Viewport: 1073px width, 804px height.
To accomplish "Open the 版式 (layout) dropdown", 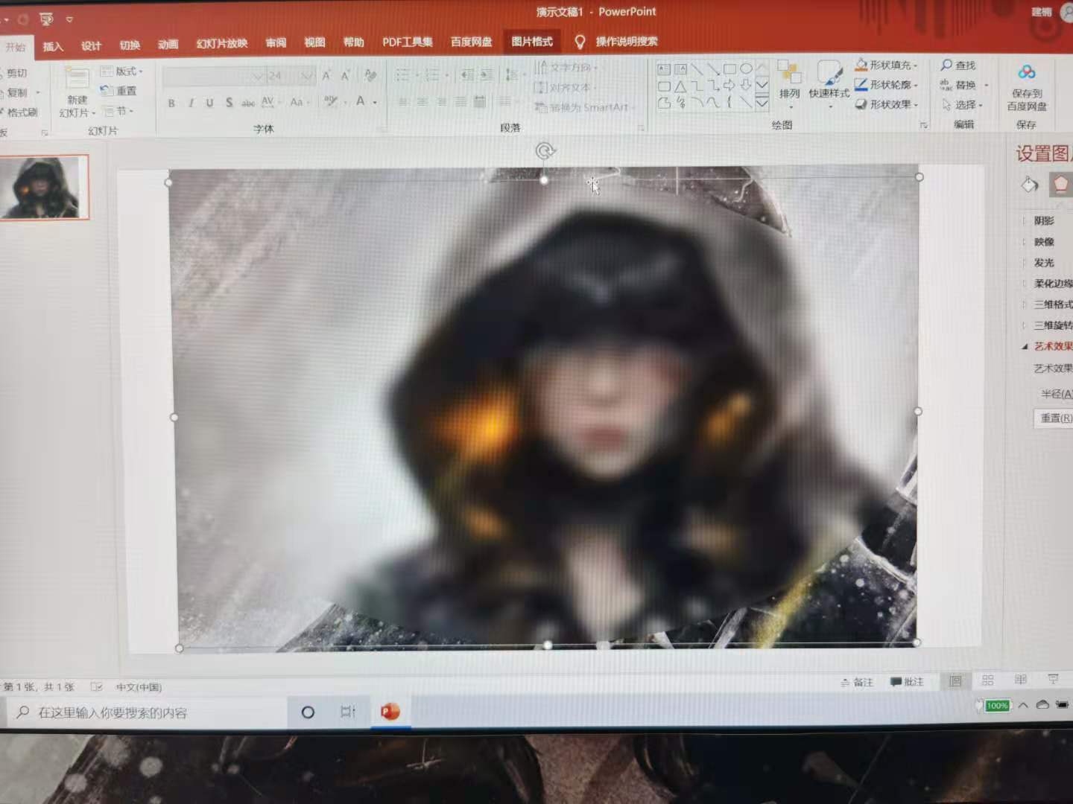I will 121,71.
